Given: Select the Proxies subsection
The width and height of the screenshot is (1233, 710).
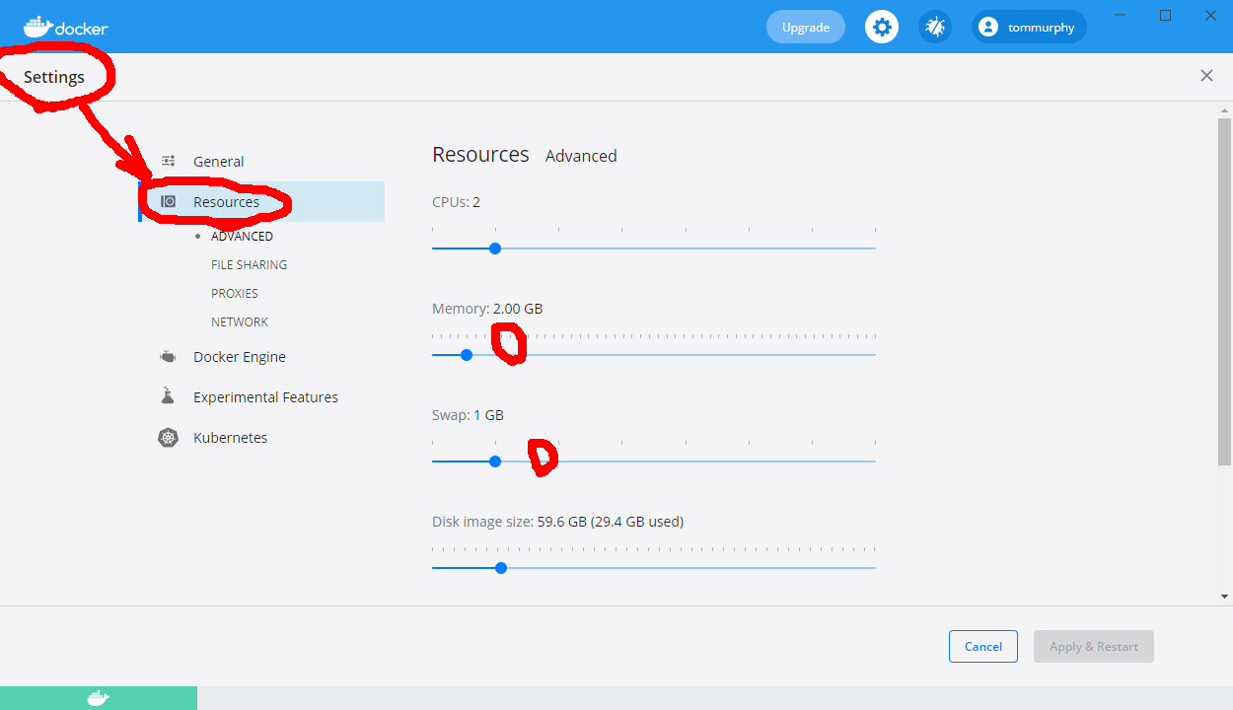Looking at the screenshot, I should [x=235, y=294].
